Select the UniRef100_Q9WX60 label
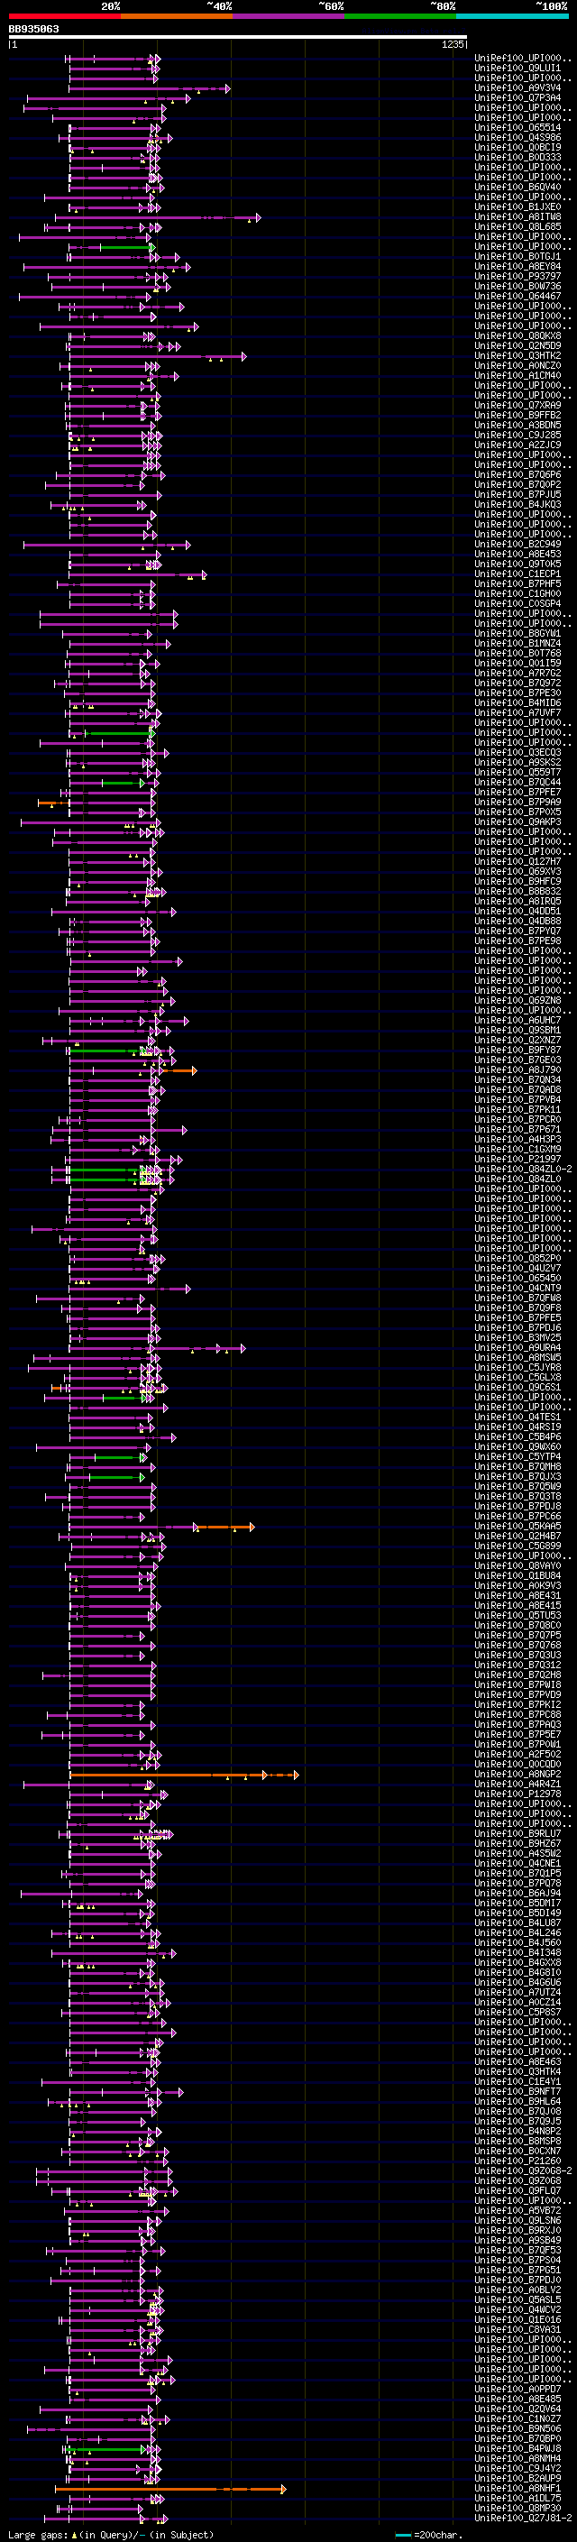 (x=517, y=1446)
